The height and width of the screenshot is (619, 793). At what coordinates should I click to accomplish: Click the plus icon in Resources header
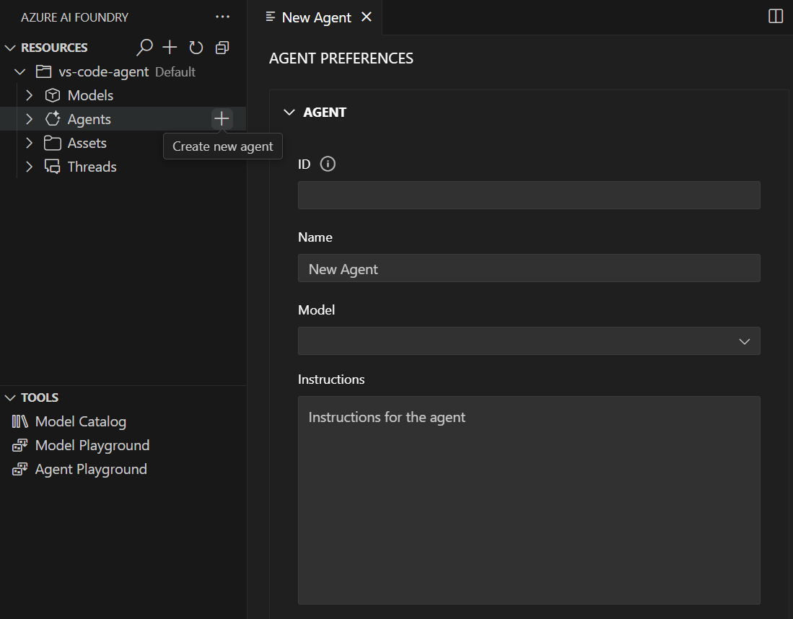click(x=170, y=48)
